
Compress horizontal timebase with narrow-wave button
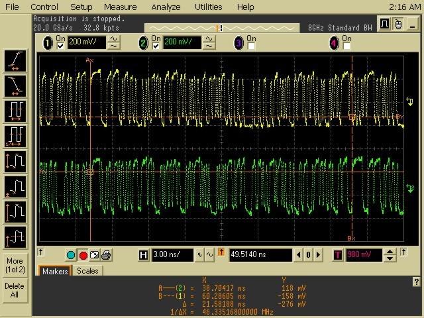point(199,254)
